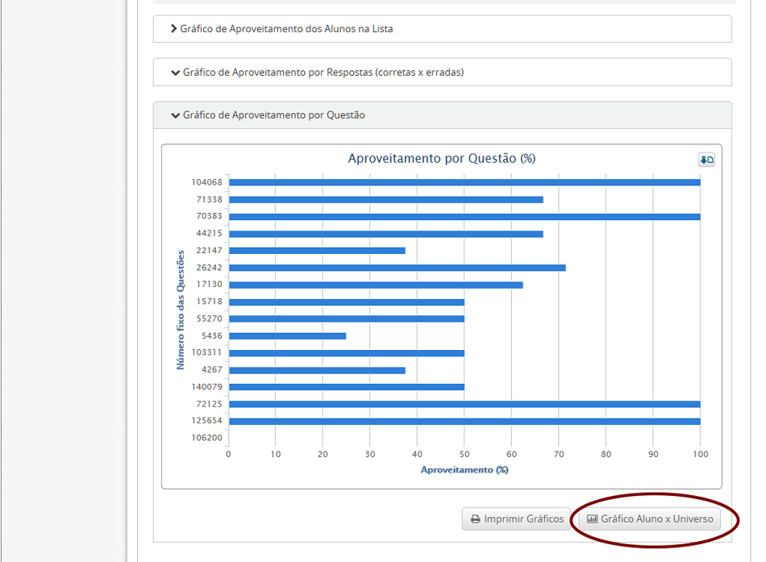766x562 pixels.
Task: Click the printer icon in Imprimir Gráficos
Action: pos(476,519)
